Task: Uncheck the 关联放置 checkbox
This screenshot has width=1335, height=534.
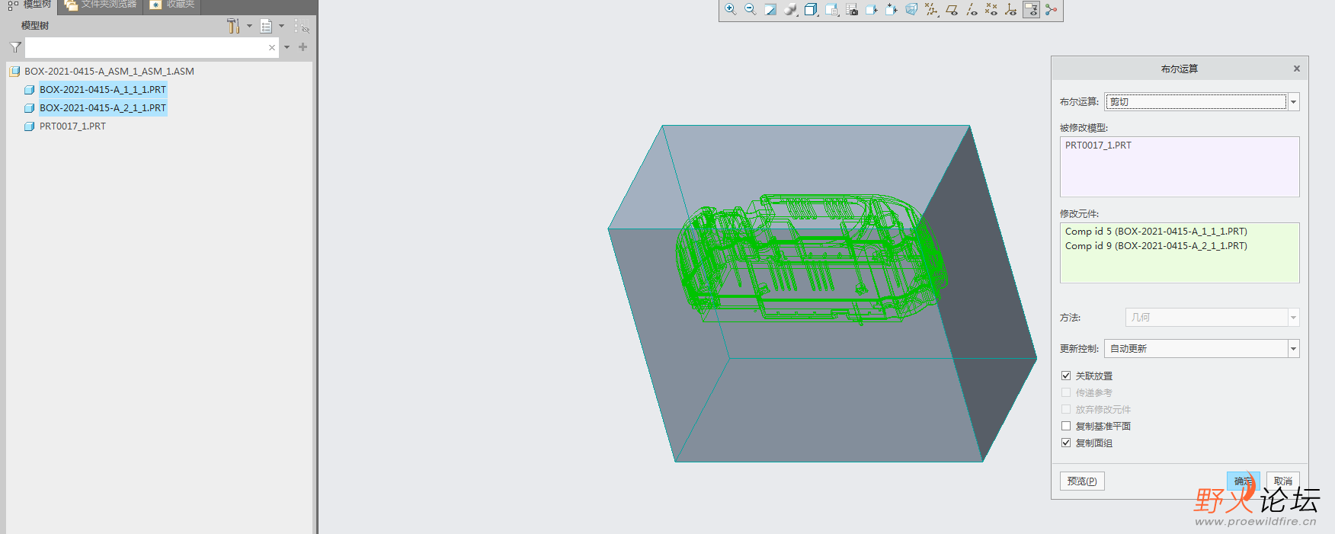Action: (x=1066, y=376)
